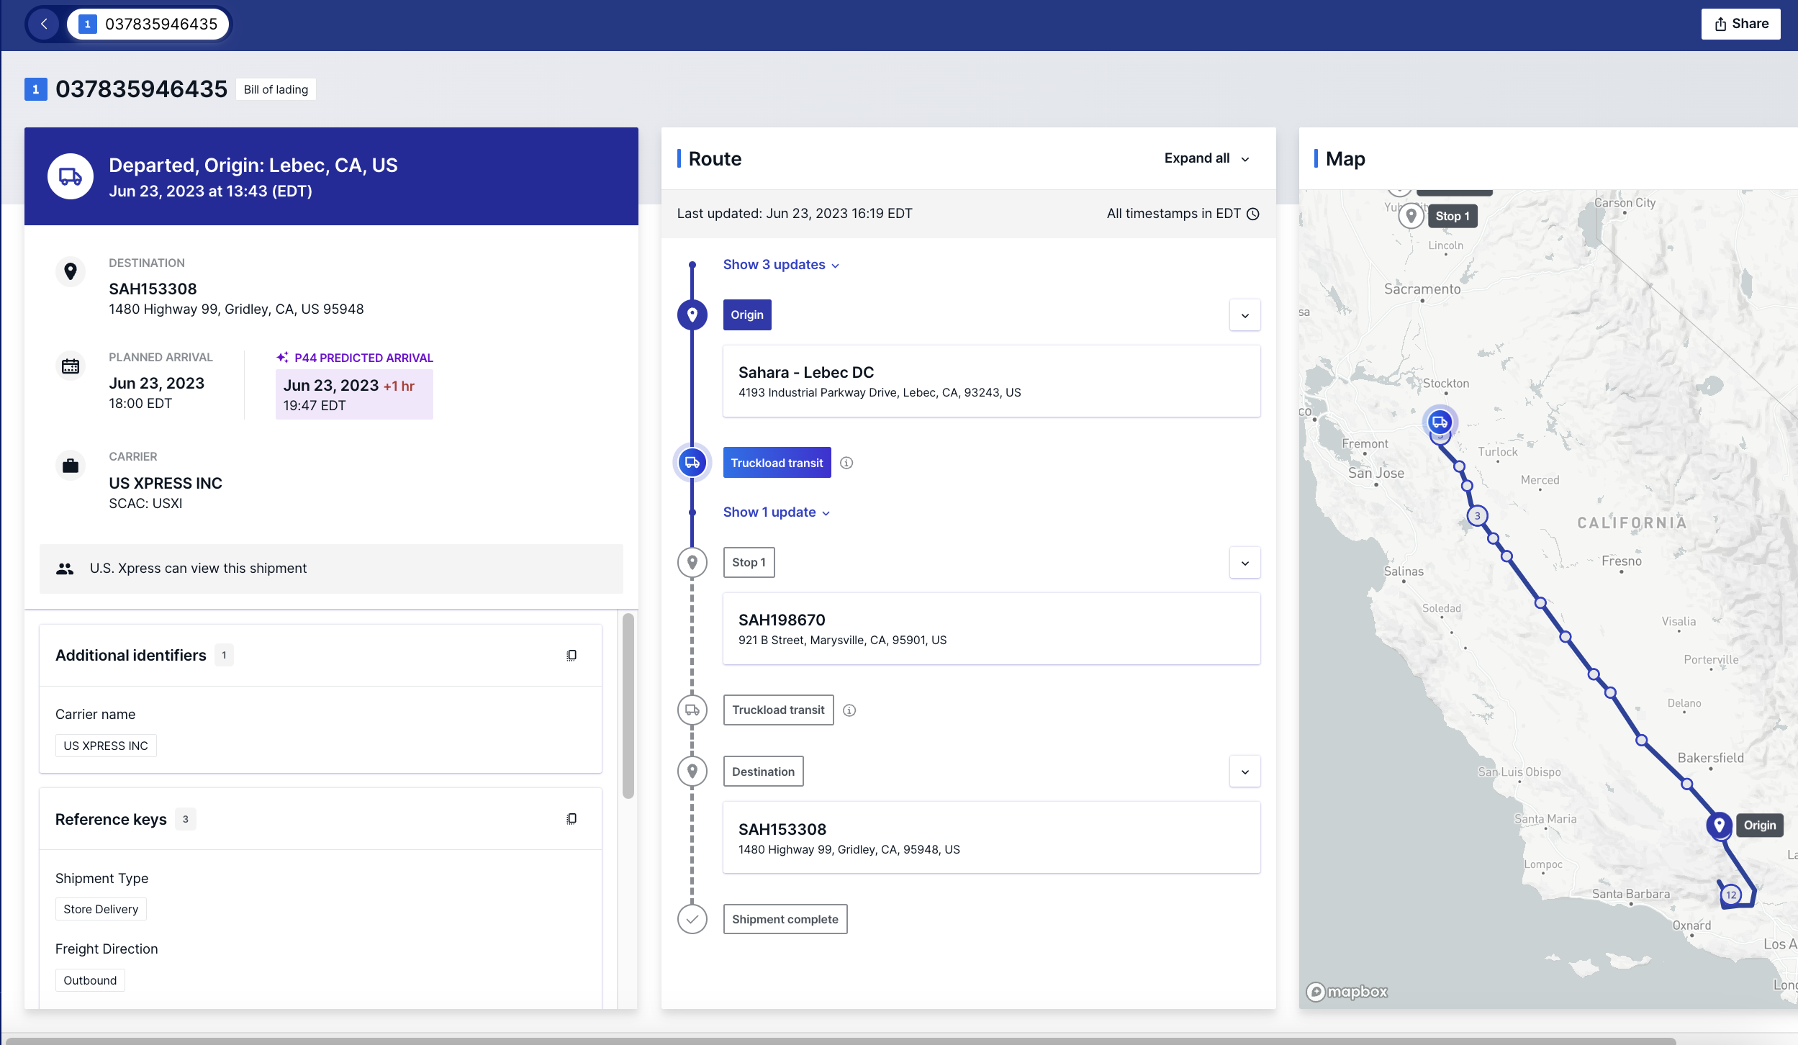This screenshot has height=1045, width=1798.
Task: Click the Stop 1 pin on the map
Action: (1411, 215)
